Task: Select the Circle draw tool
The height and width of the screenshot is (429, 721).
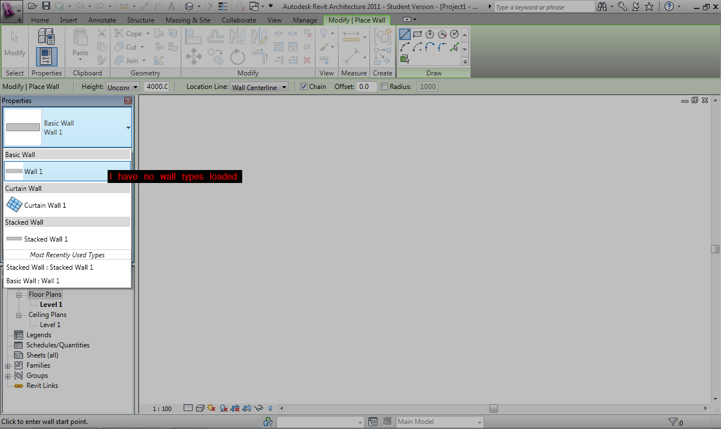Action: pos(454,34)
